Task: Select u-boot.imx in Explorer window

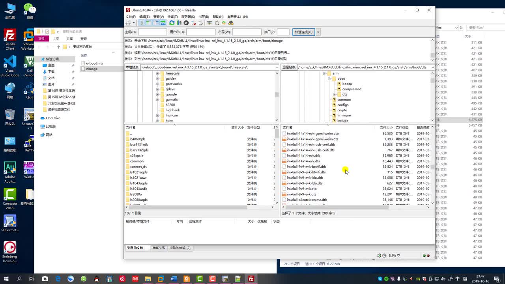Action: click(94, 63)
